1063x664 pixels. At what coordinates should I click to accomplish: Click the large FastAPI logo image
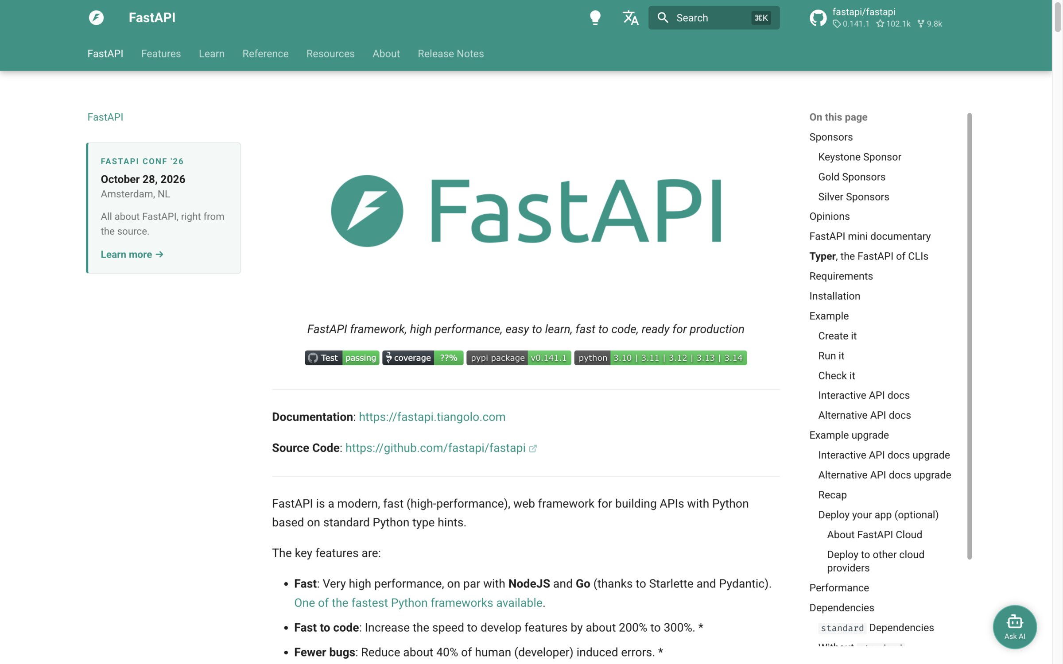point(526,211)
